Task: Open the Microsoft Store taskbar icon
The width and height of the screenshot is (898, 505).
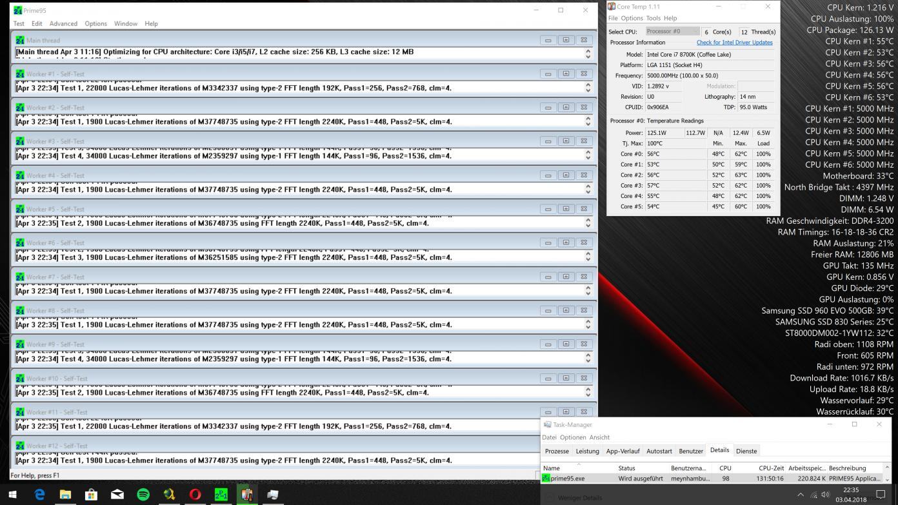Action: 92,495
